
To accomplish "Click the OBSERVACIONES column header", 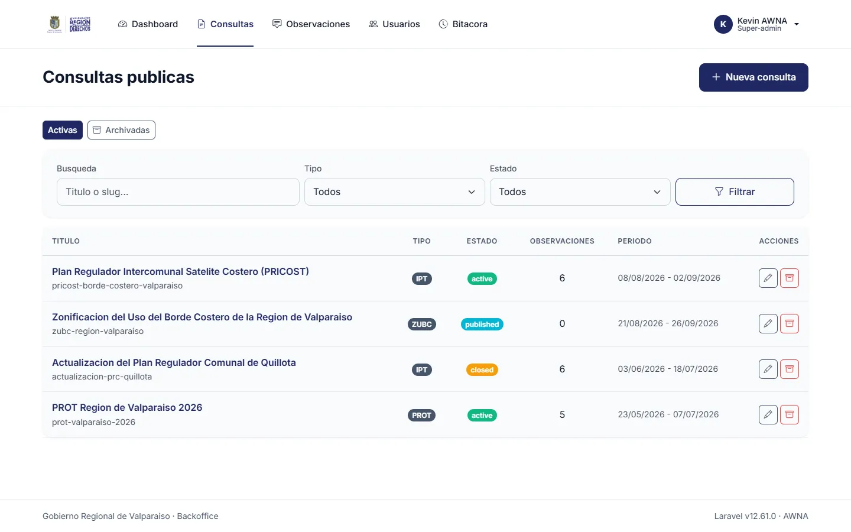I will click(x=562, y=241).
